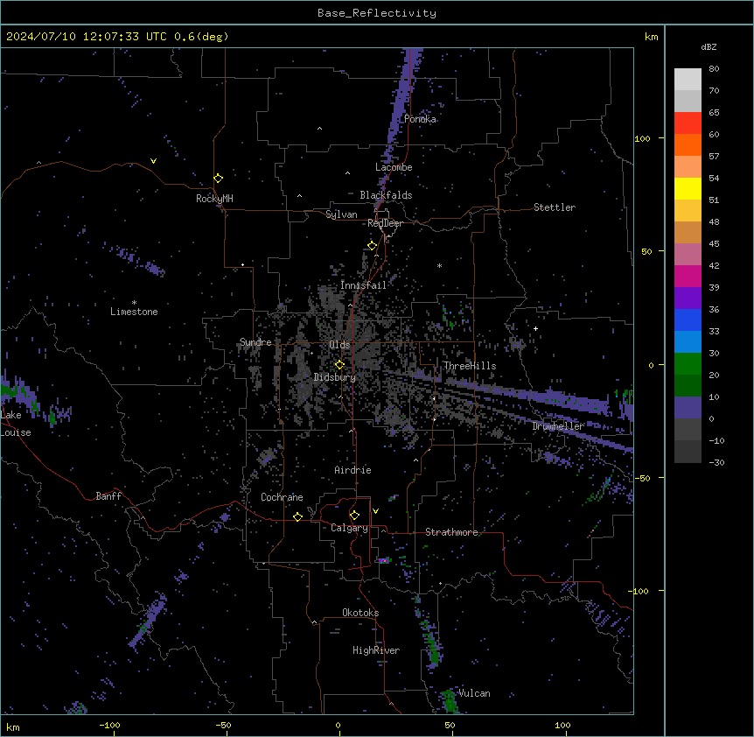Select the Banff label
The width and height of the screenshot is (754, 737).
(x=108, y=496)
